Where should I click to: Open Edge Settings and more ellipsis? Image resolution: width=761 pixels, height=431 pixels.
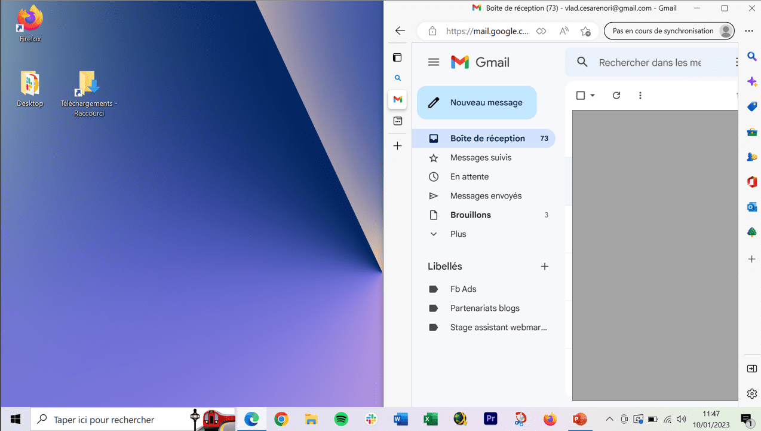click(x=749, y=31)
